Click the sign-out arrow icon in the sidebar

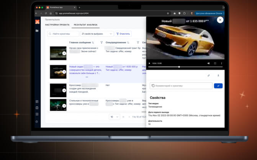coord(37,114)
